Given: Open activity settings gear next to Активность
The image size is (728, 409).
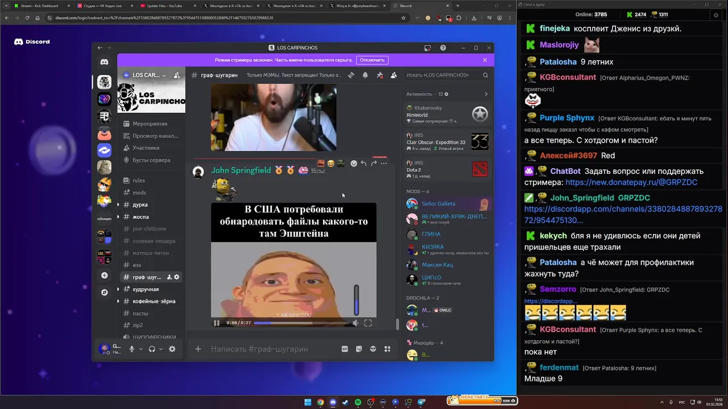Looking at the screenshot, I should tap(446, 94).
